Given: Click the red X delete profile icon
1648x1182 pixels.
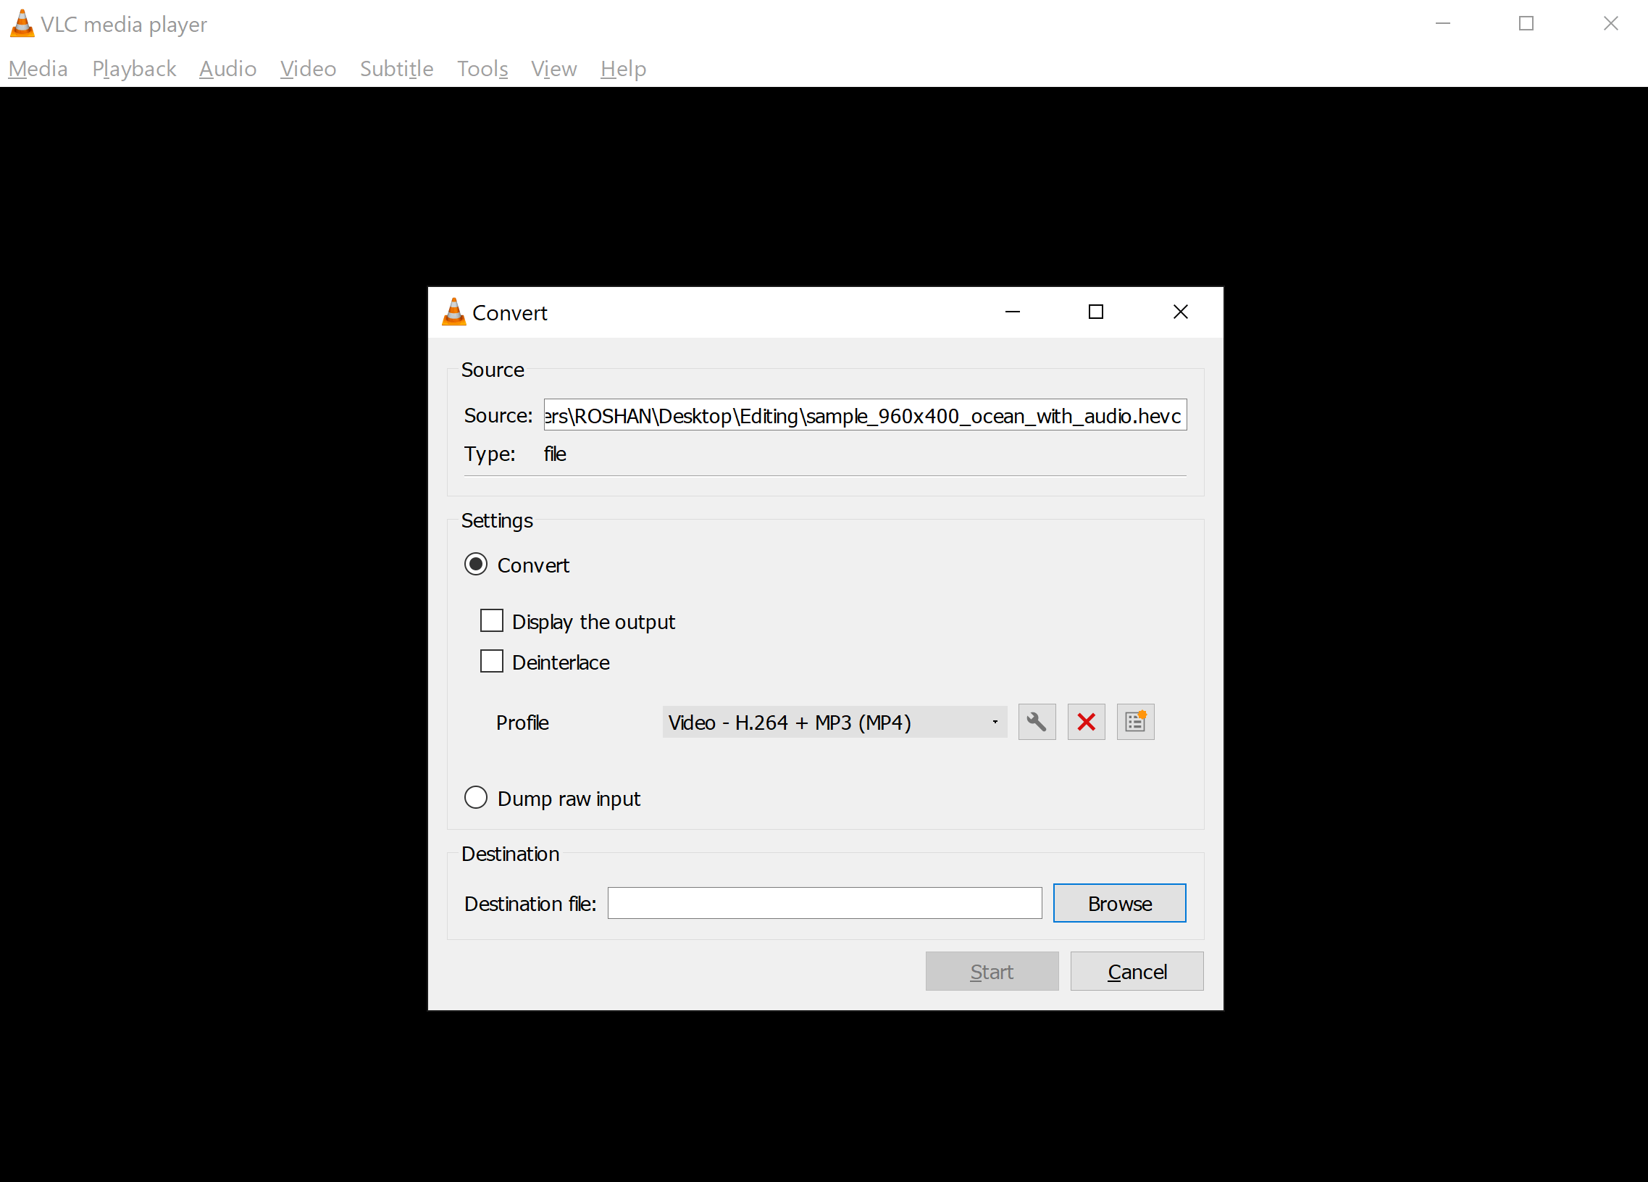Looking at the screenshot, I should 1087,723.
